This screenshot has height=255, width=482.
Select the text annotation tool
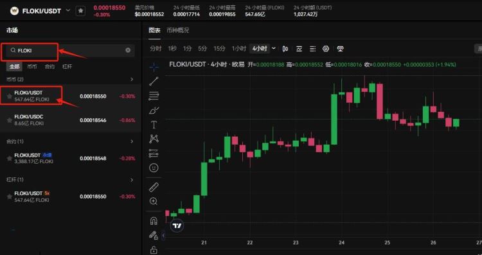(154, 125)
